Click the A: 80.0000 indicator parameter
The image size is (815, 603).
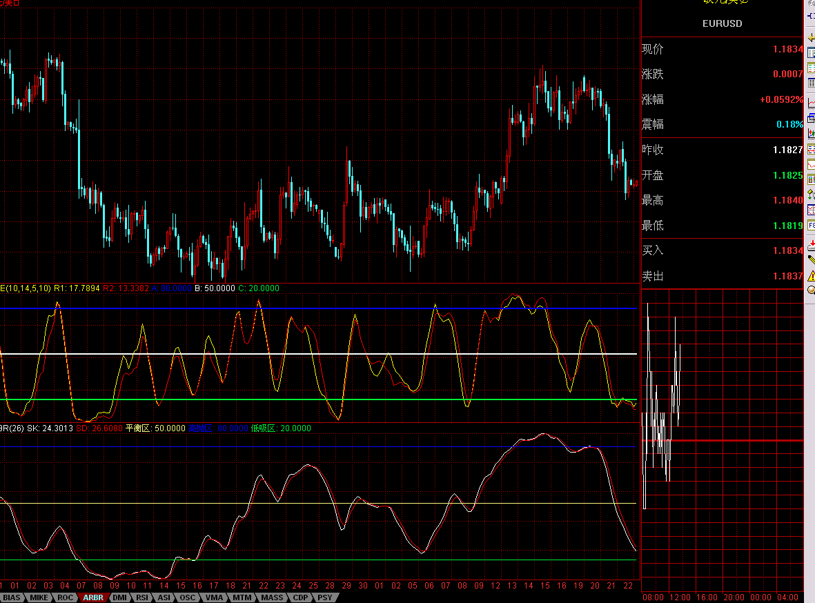172,288
